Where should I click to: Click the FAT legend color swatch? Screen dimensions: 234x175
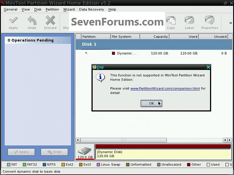9,165
